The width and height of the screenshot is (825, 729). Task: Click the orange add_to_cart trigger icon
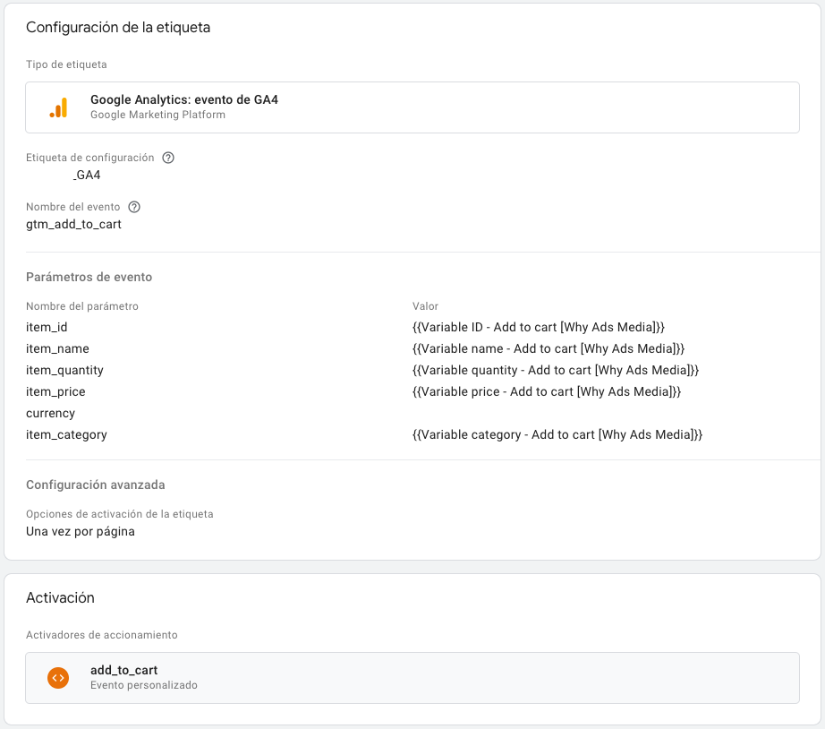pos(58,678)
